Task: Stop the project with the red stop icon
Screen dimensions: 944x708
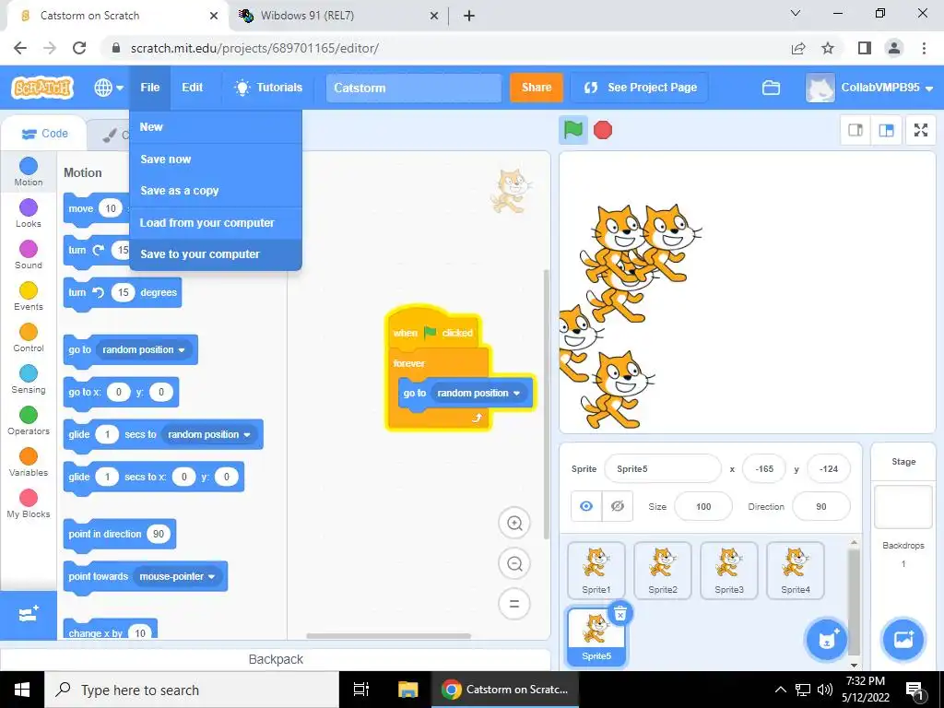Action: pyautogui.click(x=603, y=130)
